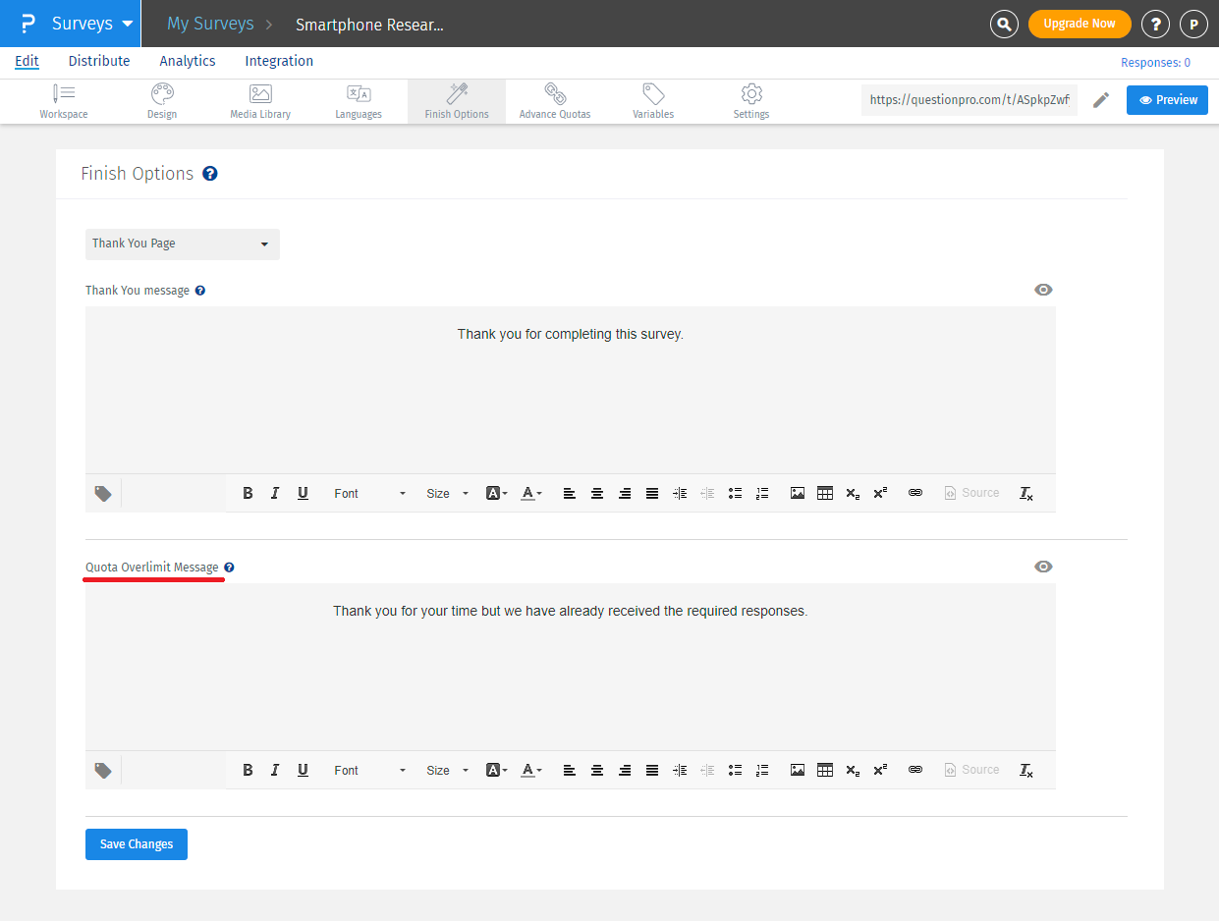Open survey Settings gear
The width and height of the screenshot is (1219, 921).
pyautogui.click(x=751, y=101)
